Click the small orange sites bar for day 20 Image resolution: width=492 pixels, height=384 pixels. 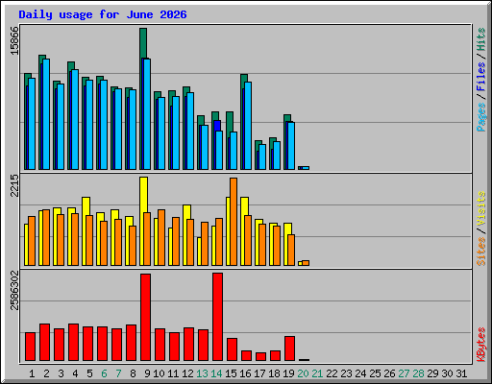click(306, 263)
